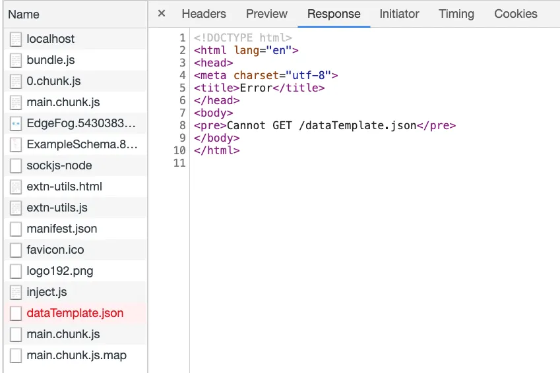
Task: Click the bundle.js script file icon
Action: 16,60
